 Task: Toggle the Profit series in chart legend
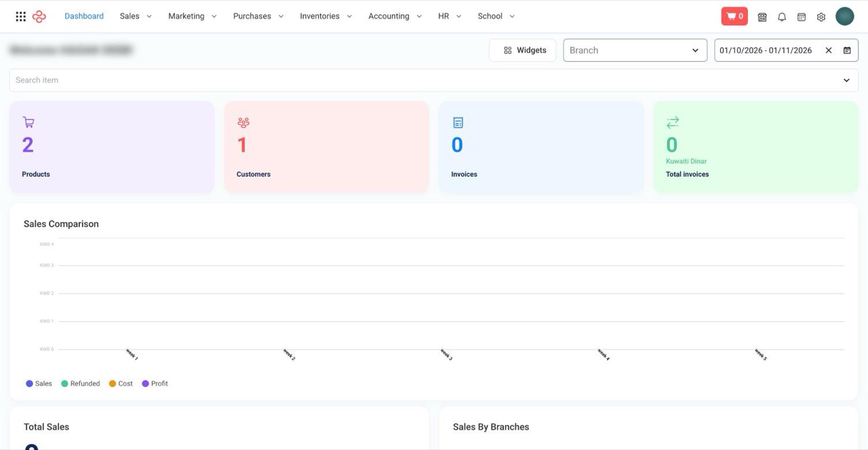pos(155,384)
